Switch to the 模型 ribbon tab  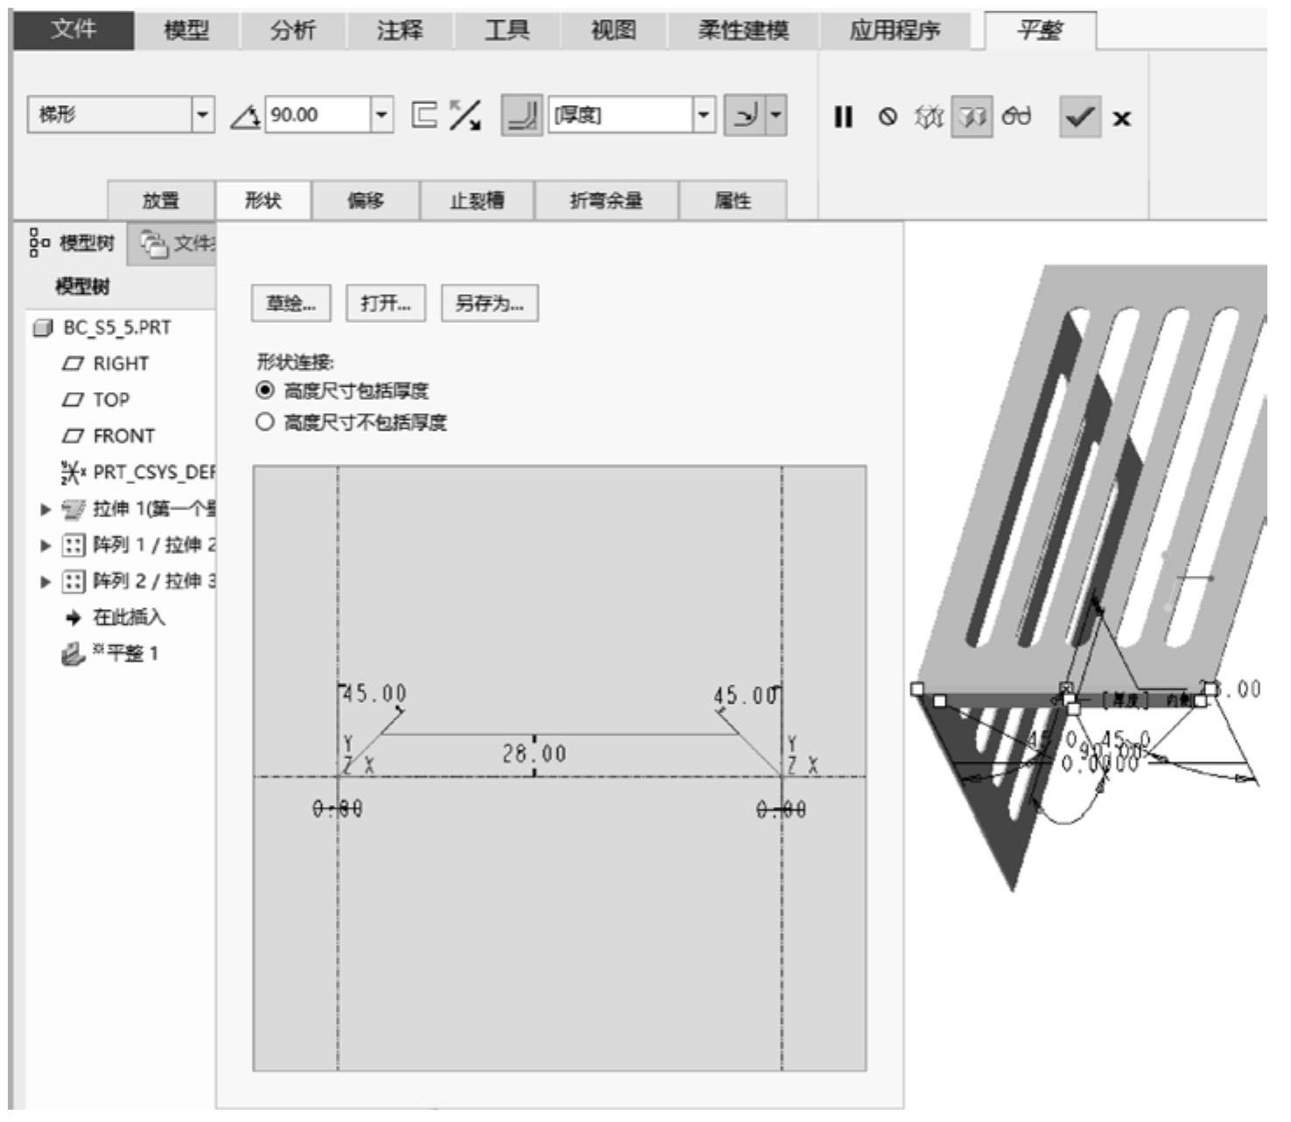186,31
